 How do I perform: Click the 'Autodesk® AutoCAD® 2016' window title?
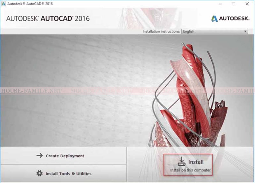tap(30, 4)
